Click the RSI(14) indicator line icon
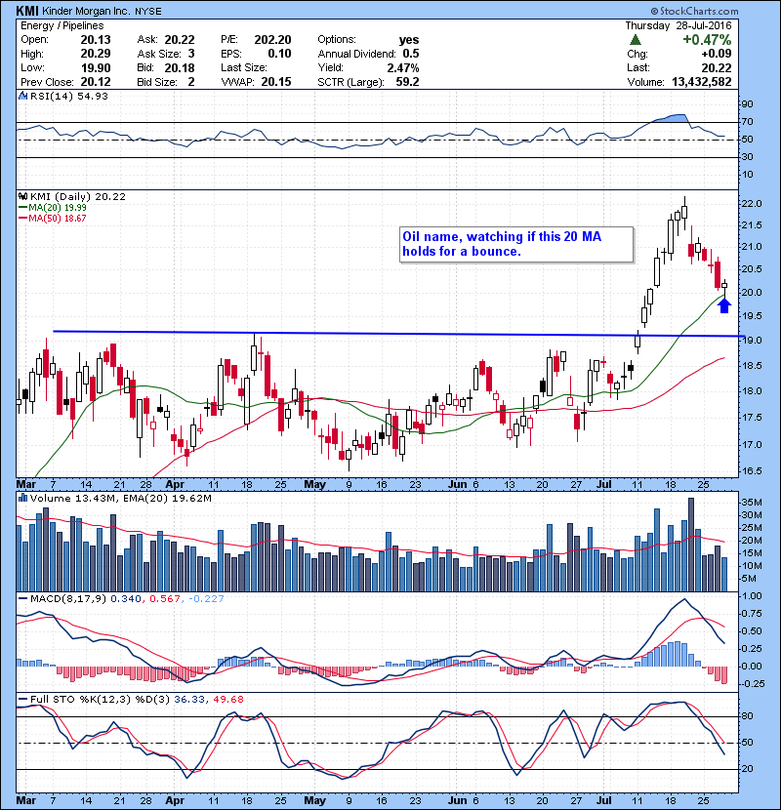 coord(22,97)
